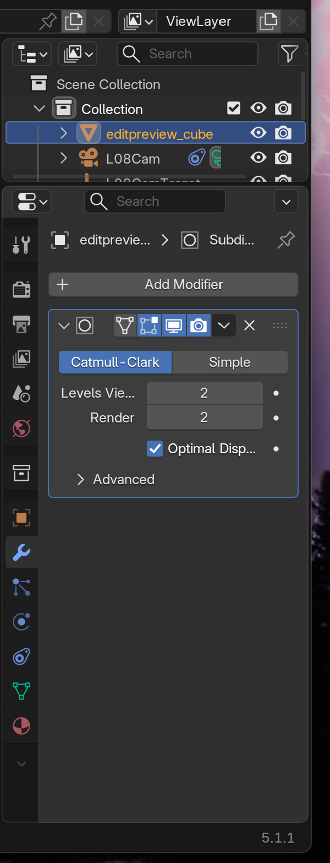Animate the Render levels property dot
The image size is (330, 863).
[276, 418]
